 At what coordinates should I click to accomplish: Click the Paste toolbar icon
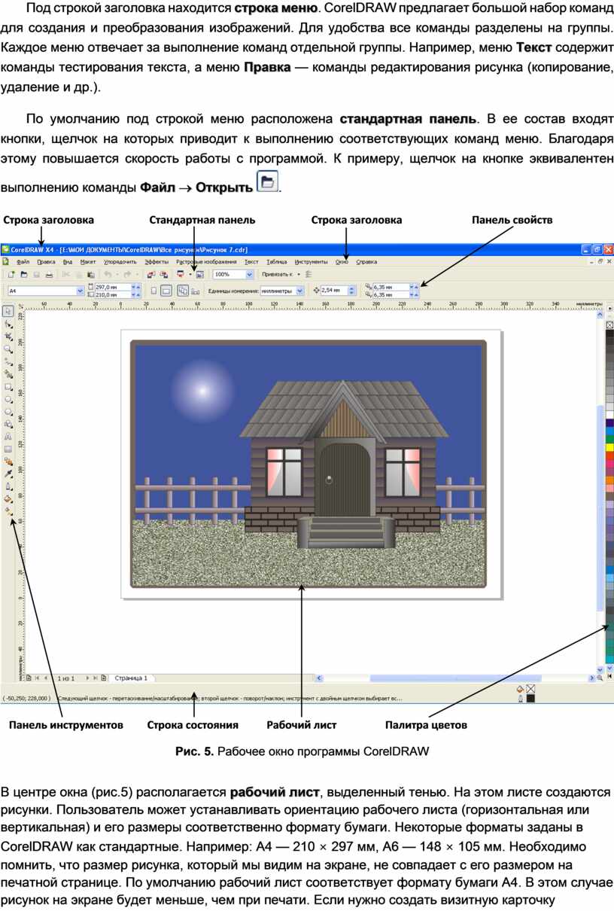[x=90, y=275]
